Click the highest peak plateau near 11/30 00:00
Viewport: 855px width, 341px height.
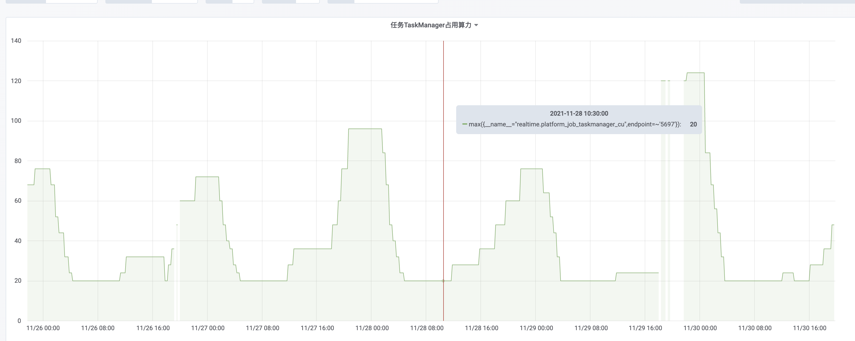point(695,73)
